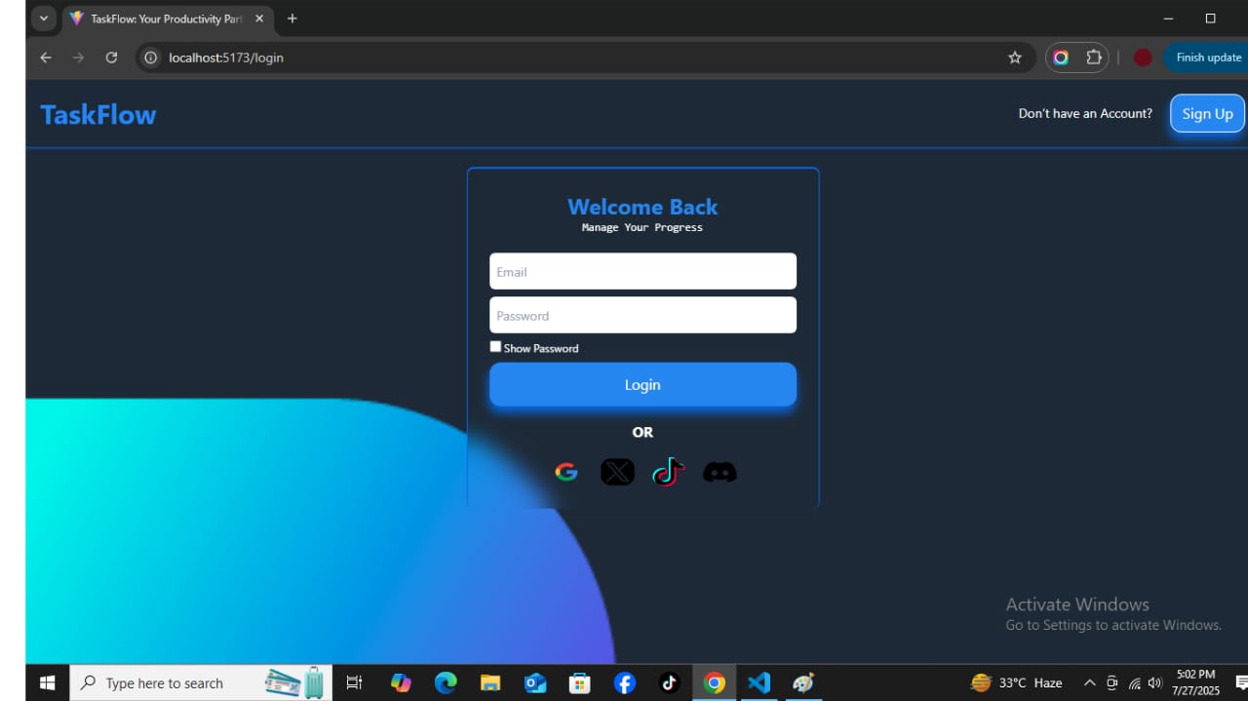The height and width of the screenshot is (701, 1248).
Task: Expand the browser tab search chevron
Action: click(43, 18)
